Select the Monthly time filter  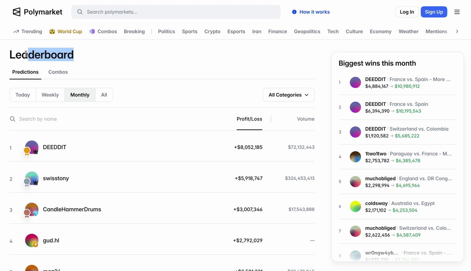[x=80, y=95]
